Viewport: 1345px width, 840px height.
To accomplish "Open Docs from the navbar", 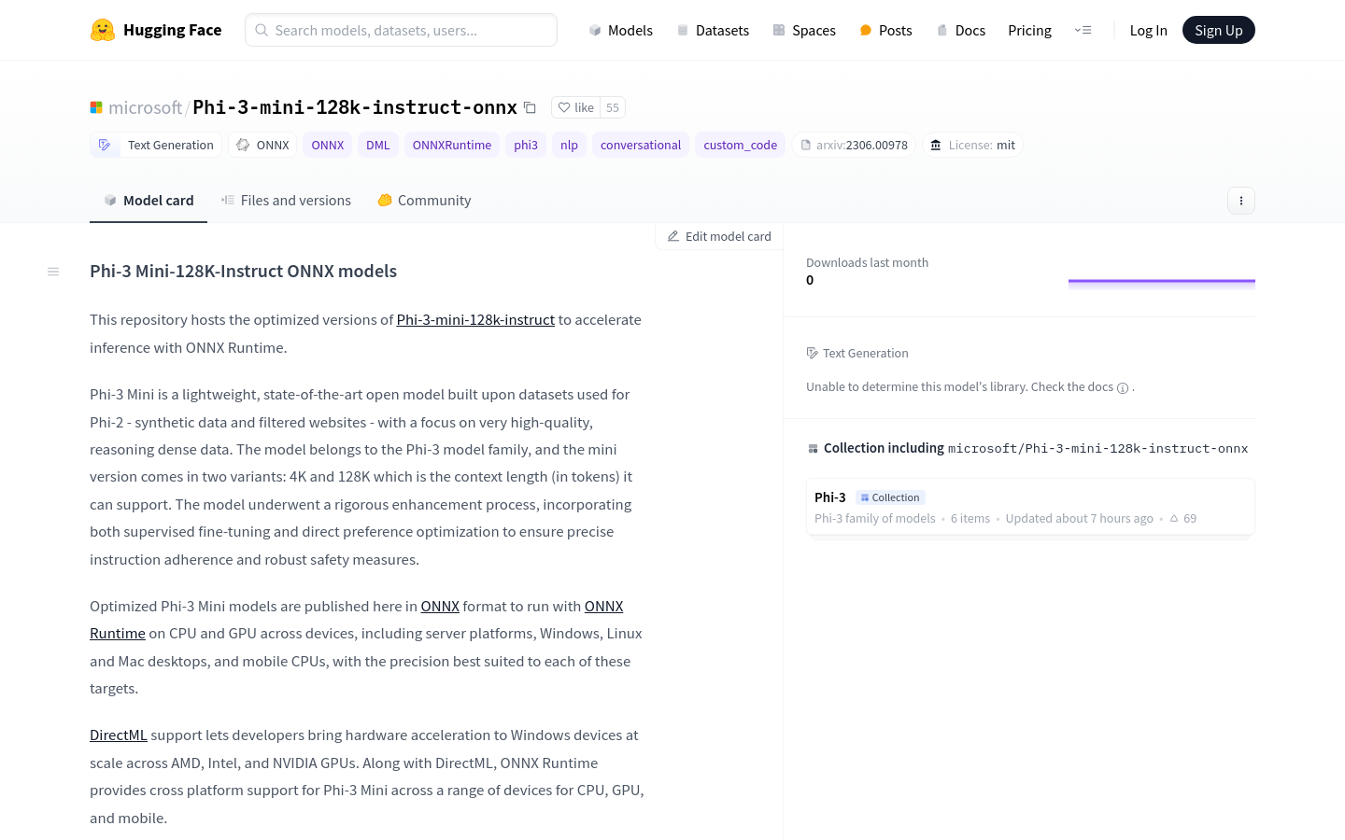I will point(960,30).
